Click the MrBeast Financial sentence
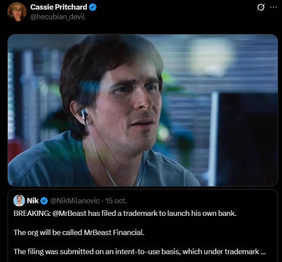 [79, 232]
